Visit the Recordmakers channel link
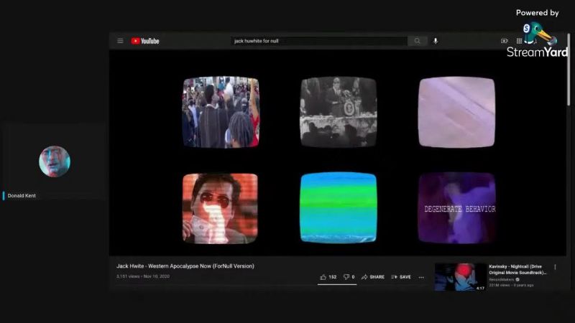The height and width of the screenshot is (323, 575). point(501,279)
